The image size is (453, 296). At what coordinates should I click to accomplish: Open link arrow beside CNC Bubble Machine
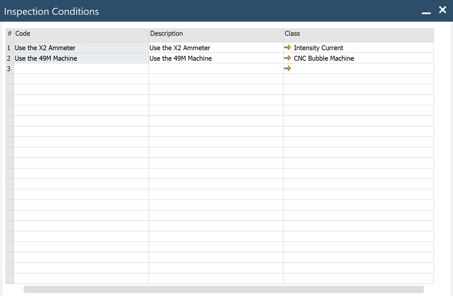coord(287,58)
